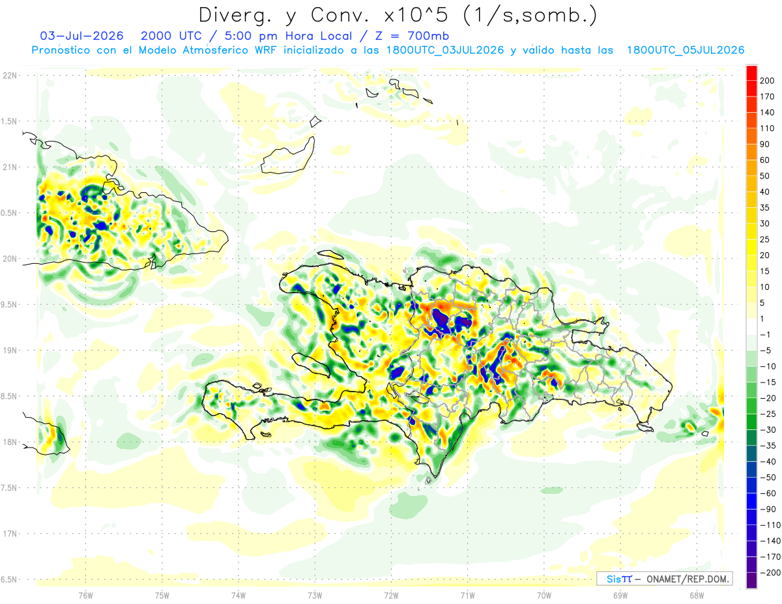Click the '75W' longitude label
782x604 pixels.
(162, 595)
